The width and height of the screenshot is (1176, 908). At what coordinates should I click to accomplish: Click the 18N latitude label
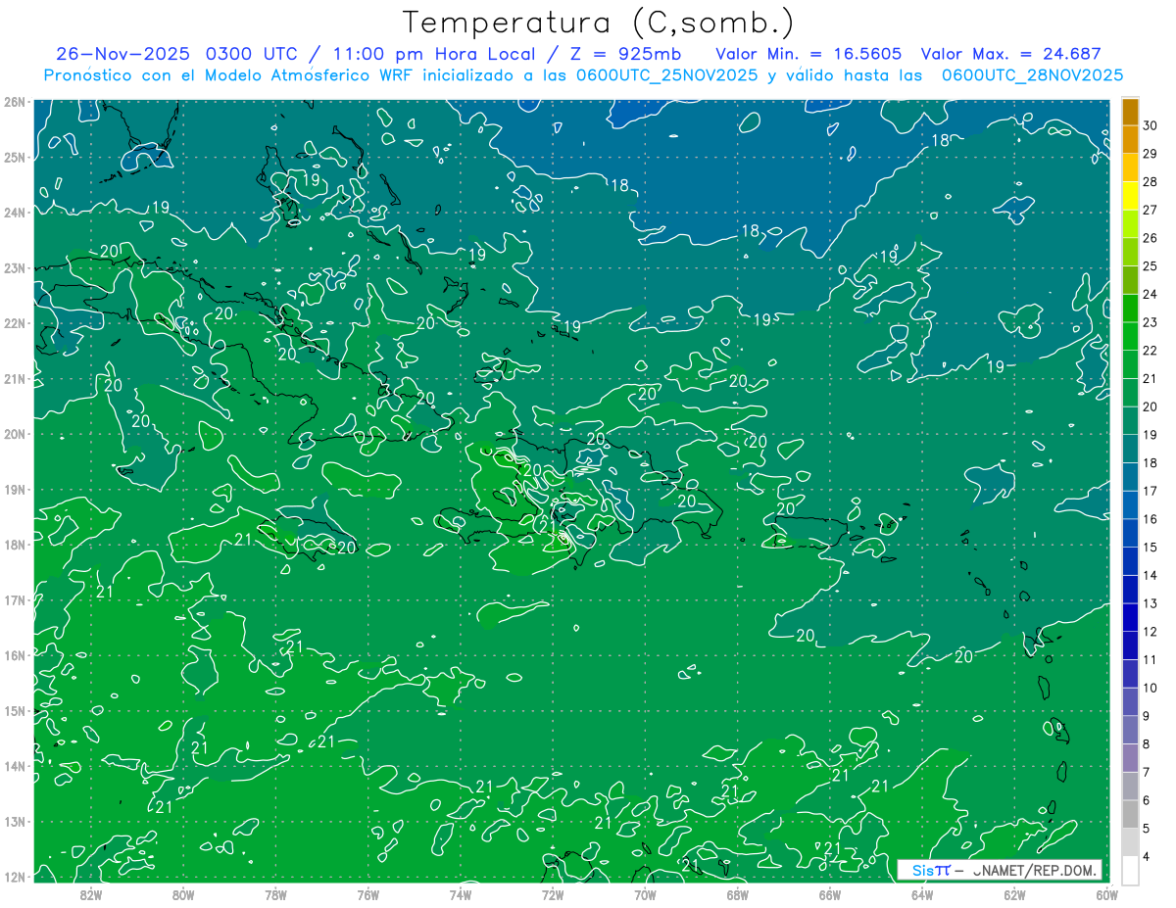(15, 545)
